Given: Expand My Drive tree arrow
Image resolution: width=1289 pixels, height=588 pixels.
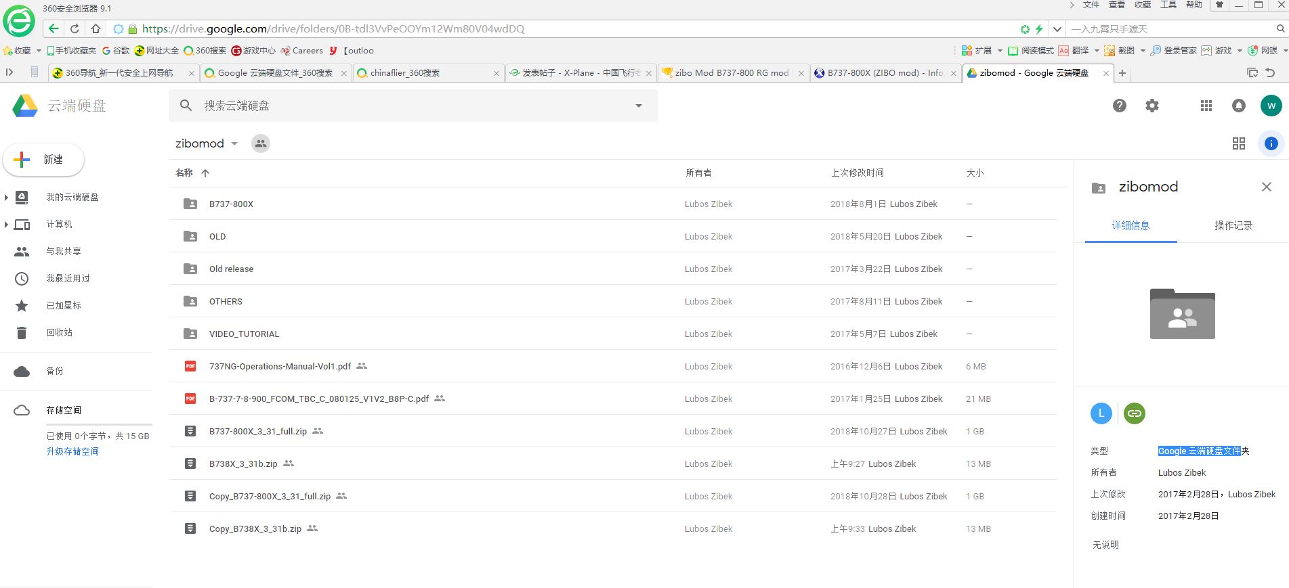Looking at the screenshot, I should (6, 197).
